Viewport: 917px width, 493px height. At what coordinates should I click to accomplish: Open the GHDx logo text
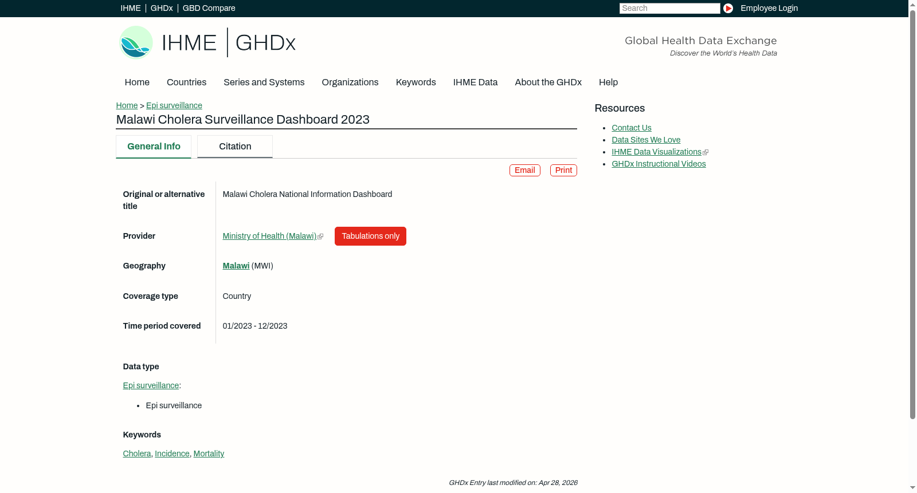[265, 43]
